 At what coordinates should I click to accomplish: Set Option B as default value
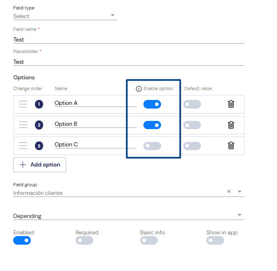coord(192,125)
